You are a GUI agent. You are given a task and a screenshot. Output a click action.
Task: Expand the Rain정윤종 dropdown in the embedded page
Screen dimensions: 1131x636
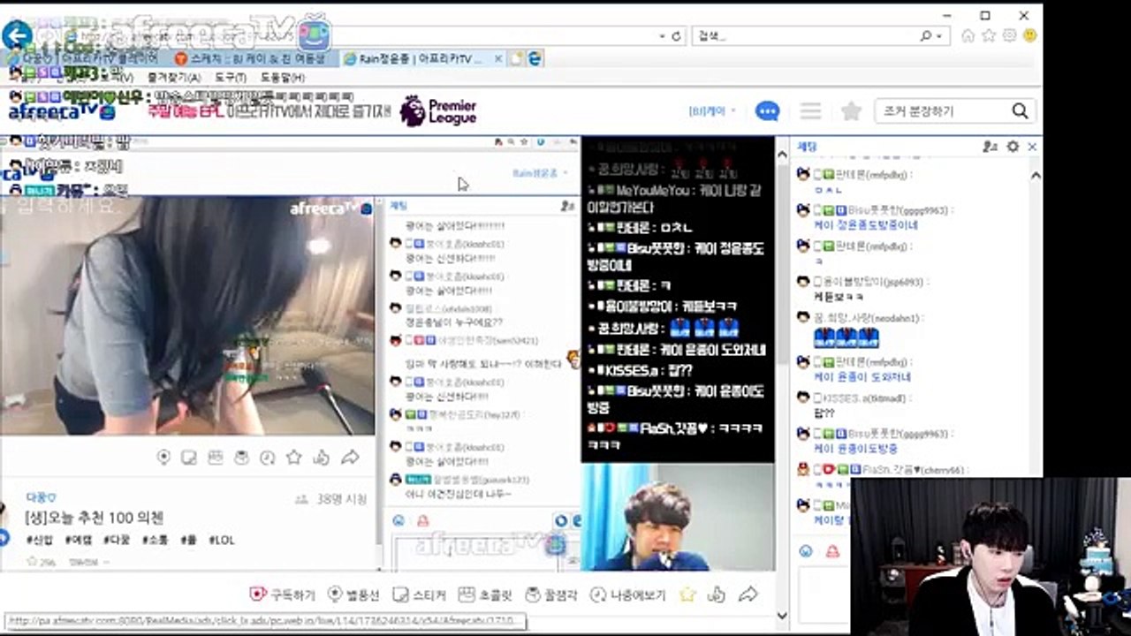click(x=541, y=173)
